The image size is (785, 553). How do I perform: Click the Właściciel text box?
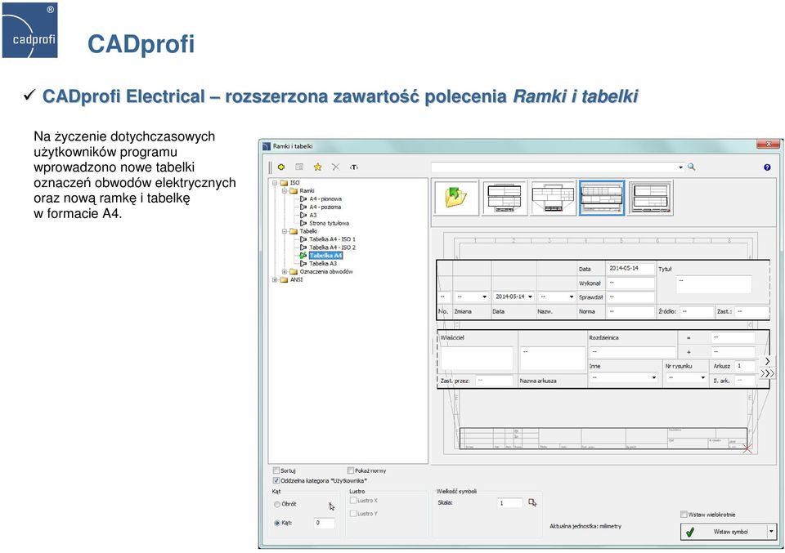coord(477,358)
